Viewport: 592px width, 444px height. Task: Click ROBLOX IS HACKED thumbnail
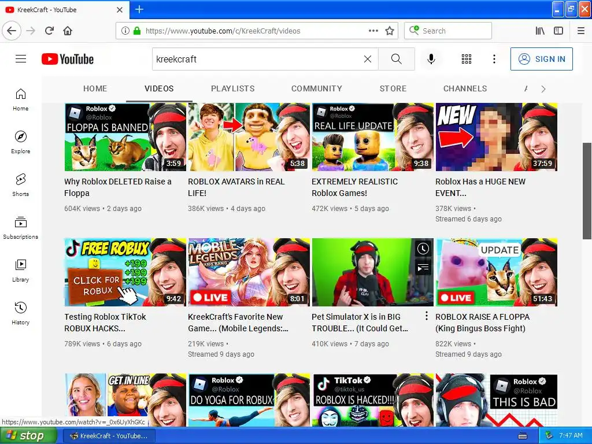pos(373,400)
